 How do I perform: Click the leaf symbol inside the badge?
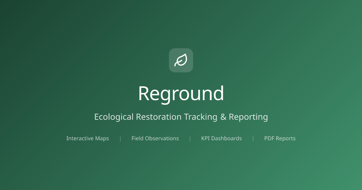click(x=181, y=60)
